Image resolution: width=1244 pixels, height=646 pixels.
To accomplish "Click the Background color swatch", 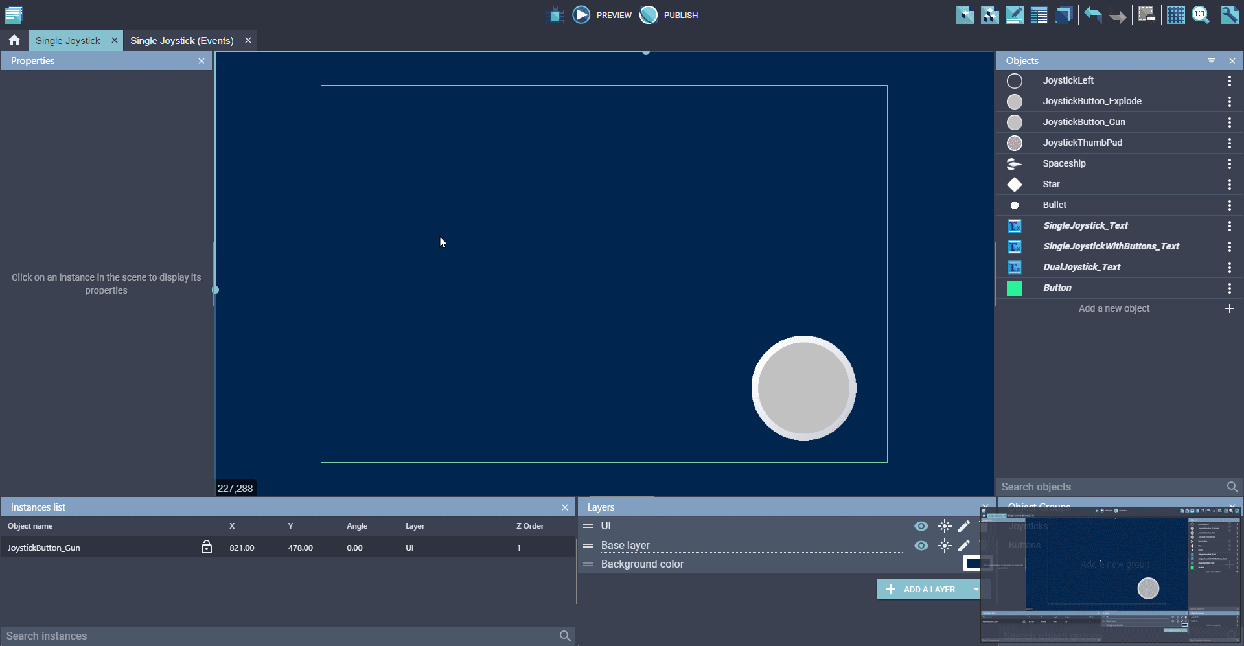I will [x=972, y=564].
